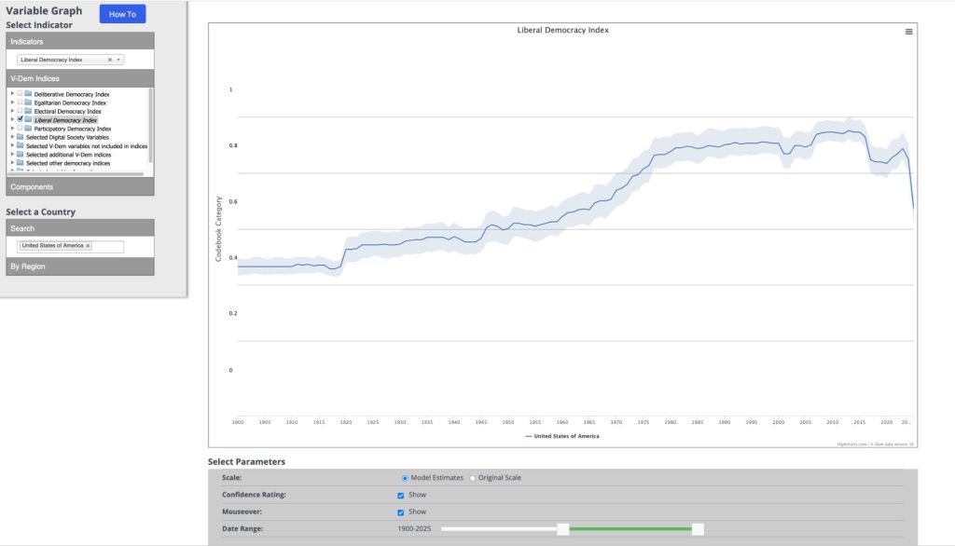
Task: Expand the Selected additional V-Dem indices tree node
Action: click(12, 155)
